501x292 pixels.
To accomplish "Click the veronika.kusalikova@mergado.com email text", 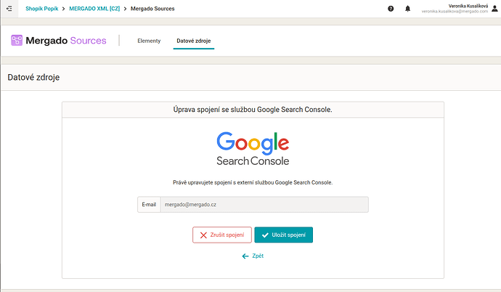I will 455,12.
